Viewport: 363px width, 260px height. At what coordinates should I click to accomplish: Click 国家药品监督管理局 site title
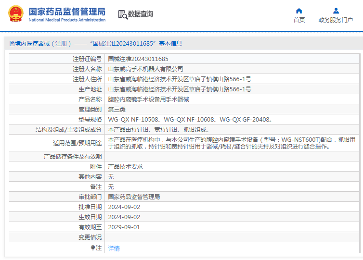point(67,12)
